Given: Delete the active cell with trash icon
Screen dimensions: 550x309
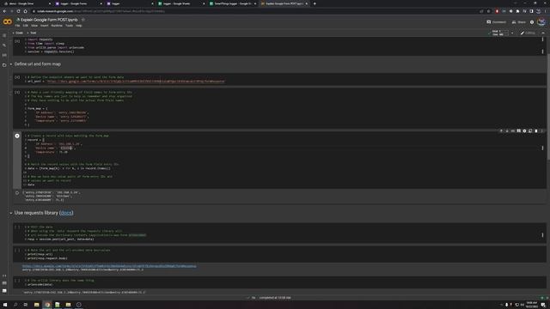Looking at the screenshot, I should (536, 130).
